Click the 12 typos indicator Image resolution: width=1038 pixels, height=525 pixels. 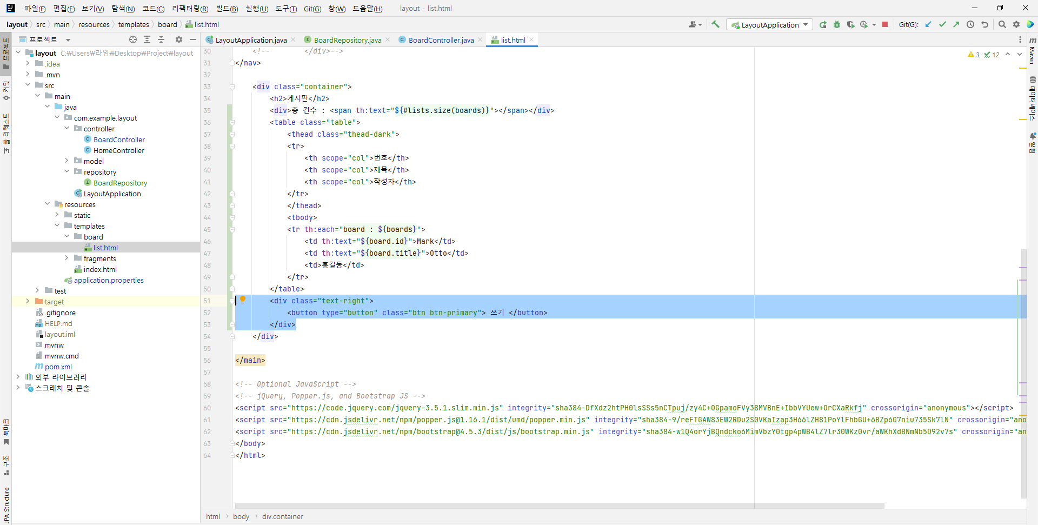992,55
